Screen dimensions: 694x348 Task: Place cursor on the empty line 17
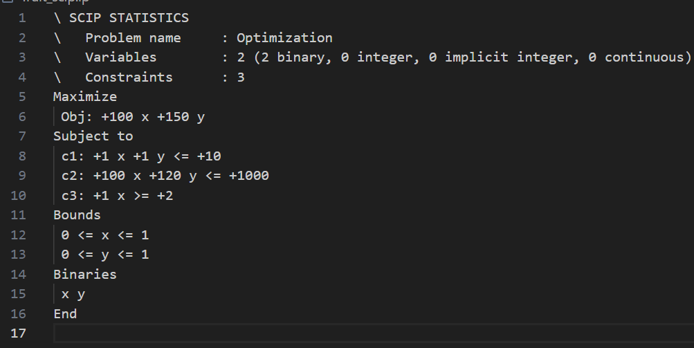click(x=346, y=333)
